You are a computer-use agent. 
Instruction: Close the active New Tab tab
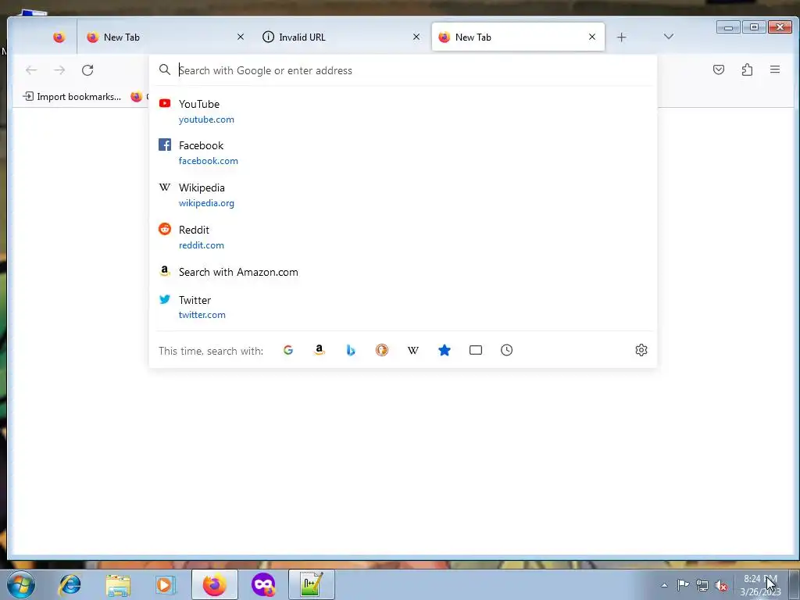pos(592,37)
